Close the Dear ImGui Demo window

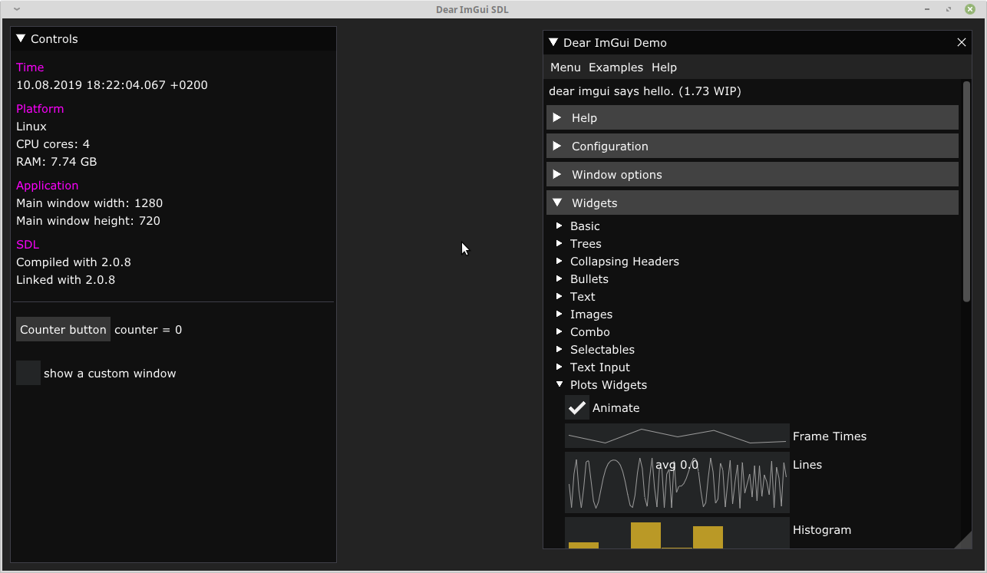961,42
